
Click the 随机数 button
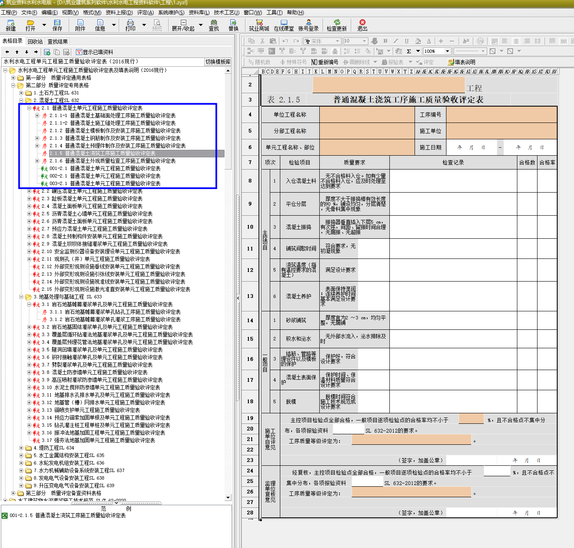pyautogui.click(x=259, y=62)
